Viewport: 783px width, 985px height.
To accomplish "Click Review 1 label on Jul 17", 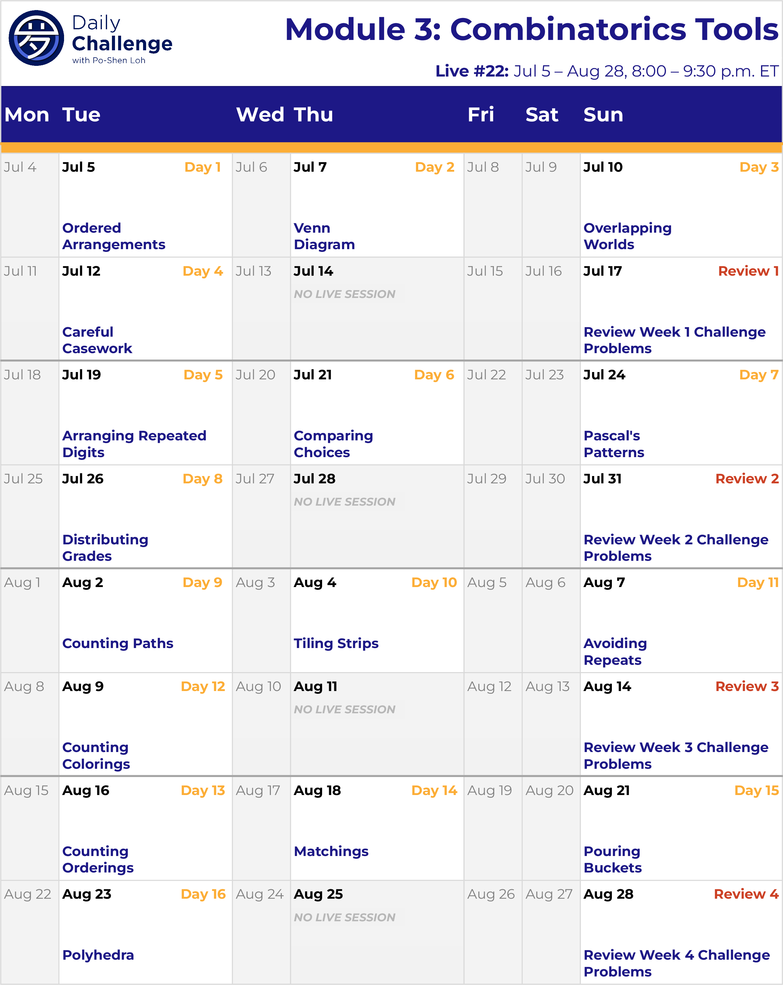I will (x=748, y=271).
